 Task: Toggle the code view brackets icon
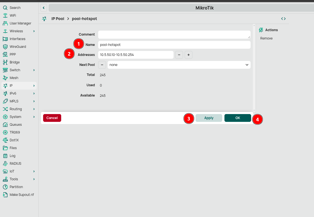tap(283, 19)
